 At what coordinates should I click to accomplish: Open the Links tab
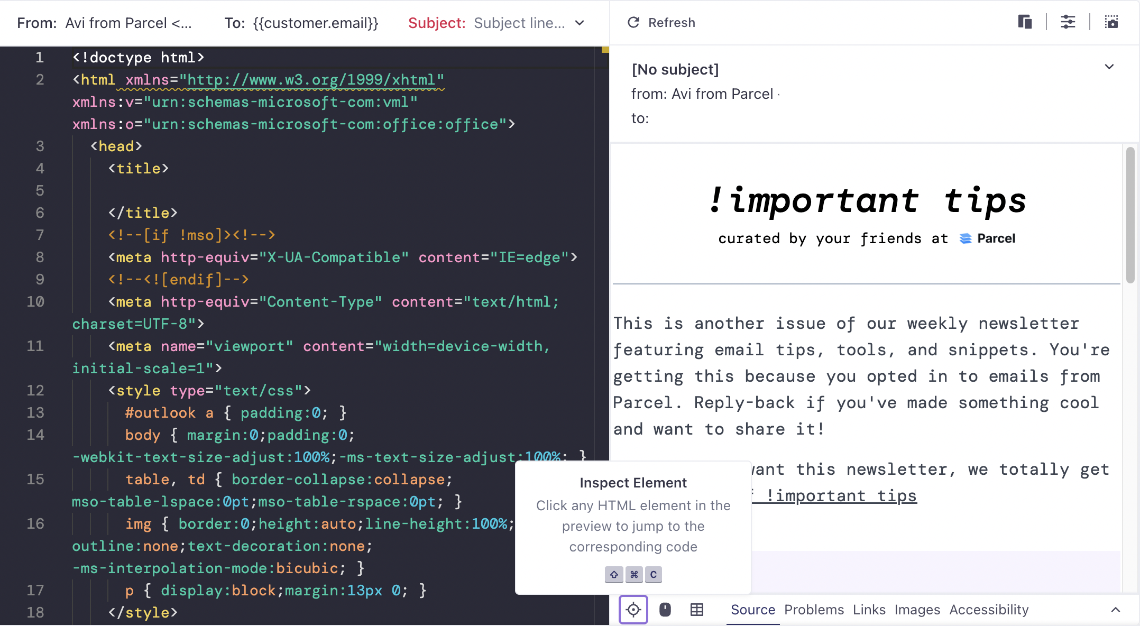(869, 610)
